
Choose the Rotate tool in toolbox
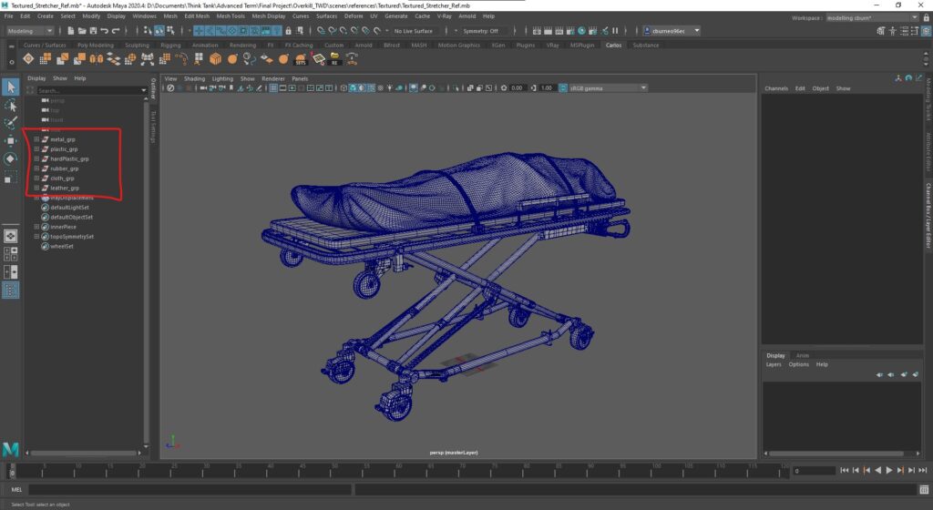click(11, 159)
